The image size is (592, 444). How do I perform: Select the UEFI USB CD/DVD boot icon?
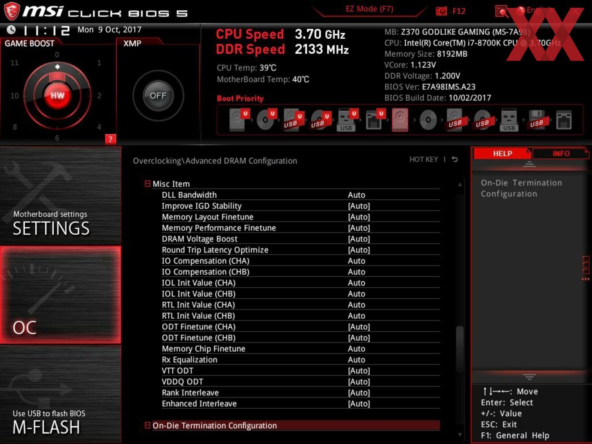pyautogui.click(x=320, y=120)
